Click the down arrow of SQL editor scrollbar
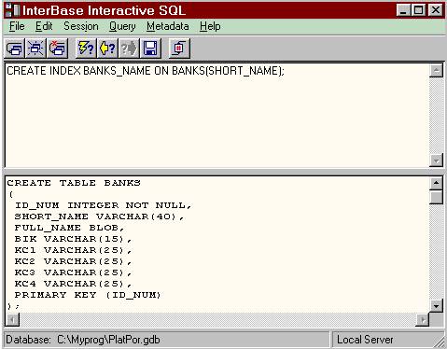 [x=436, y=161]
